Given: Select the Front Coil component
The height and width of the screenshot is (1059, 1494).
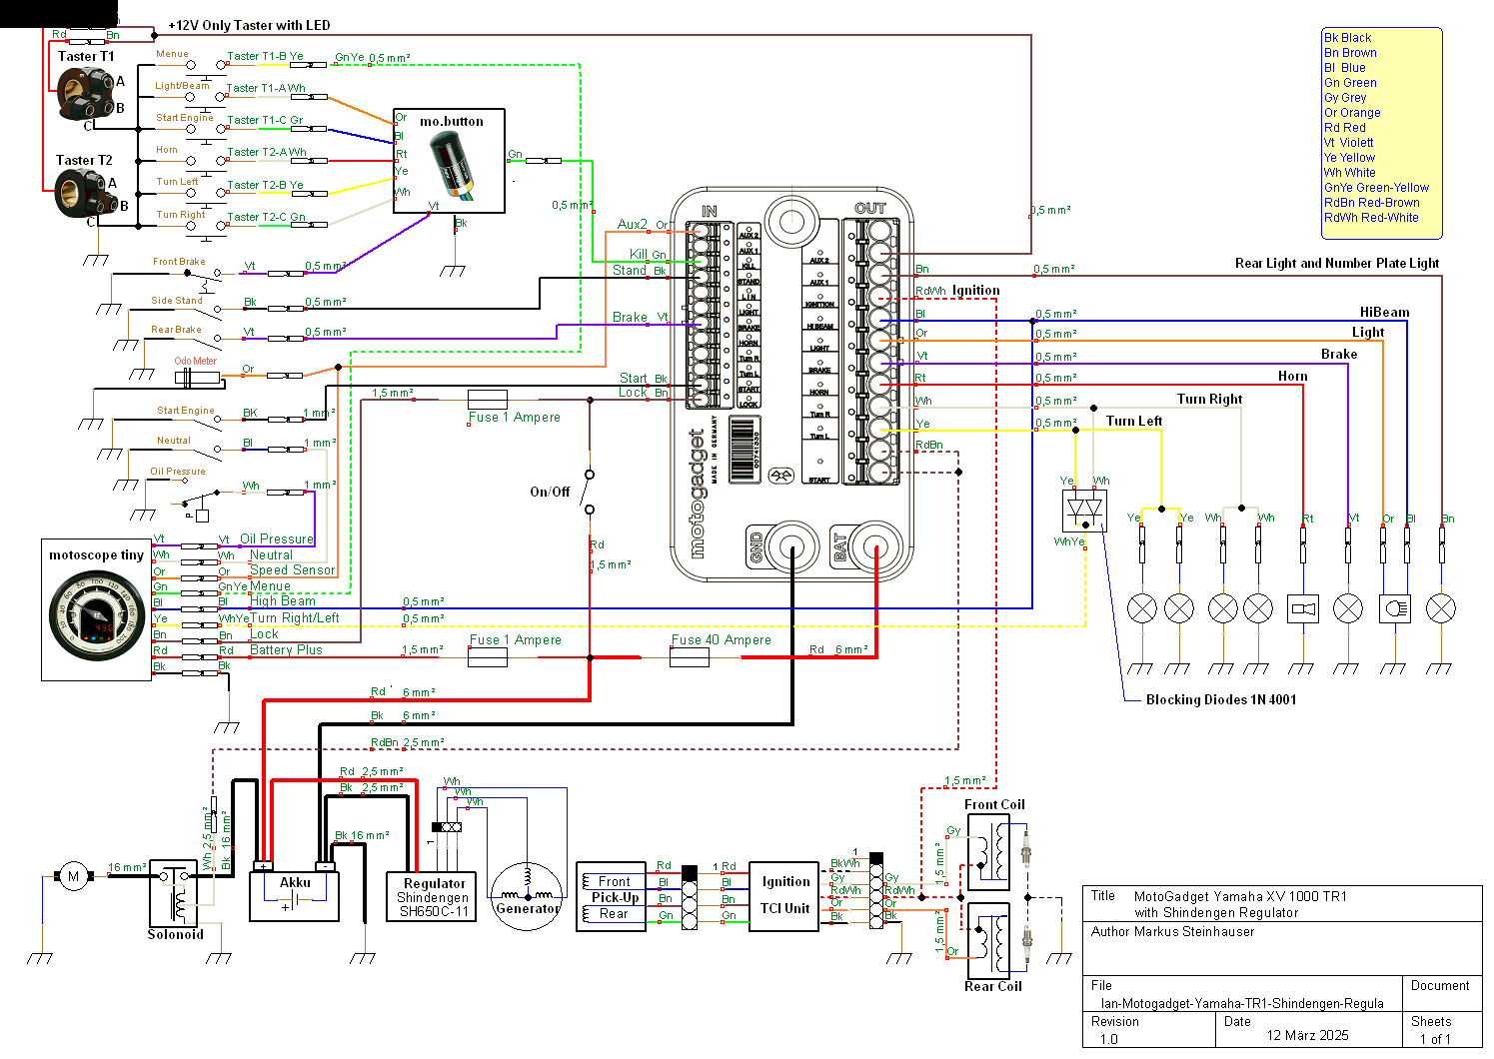Looking at the screenshot, I should (x=987, y=852).
